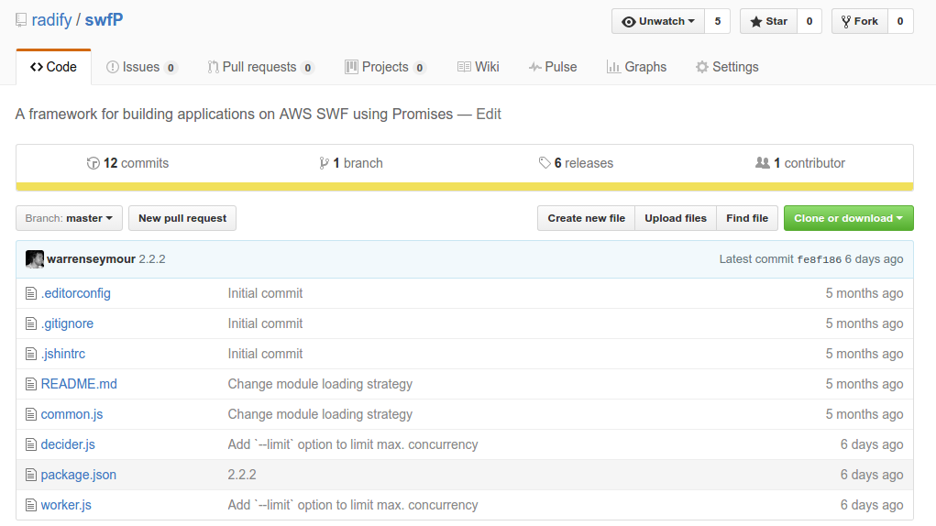Click the Graphs bar chart icon
Image resolution: width=936 pixels, height=526 pixels.
click(x=613, y=67)
